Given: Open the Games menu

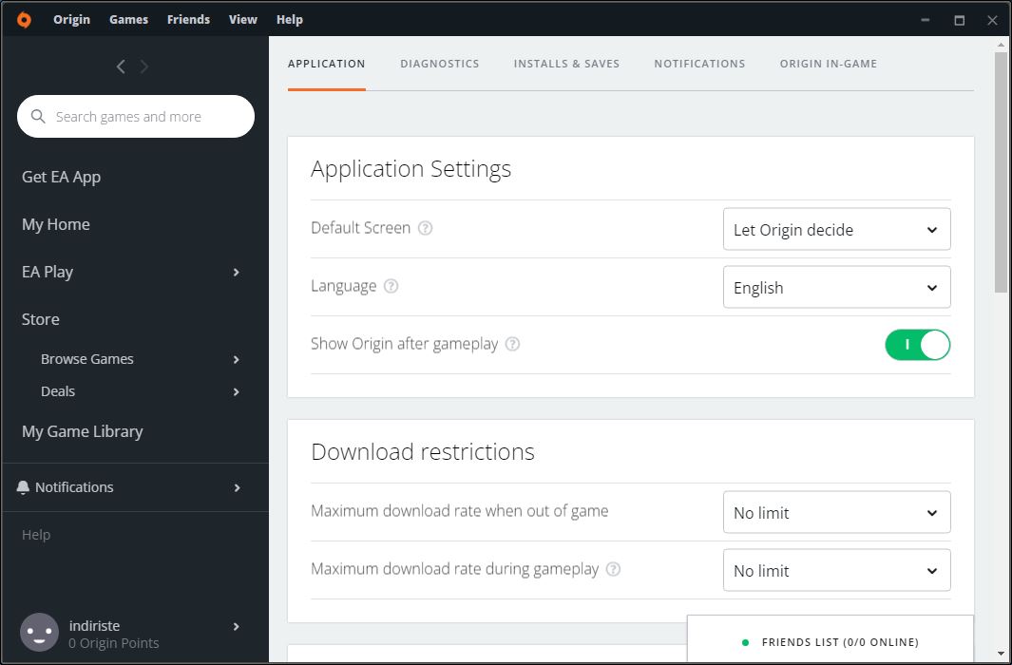Looking at the screenshot, I should (128, 19).
